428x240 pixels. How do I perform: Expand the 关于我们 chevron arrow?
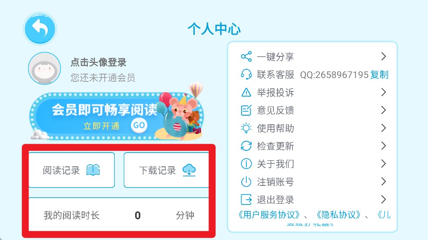click(384, 163)
